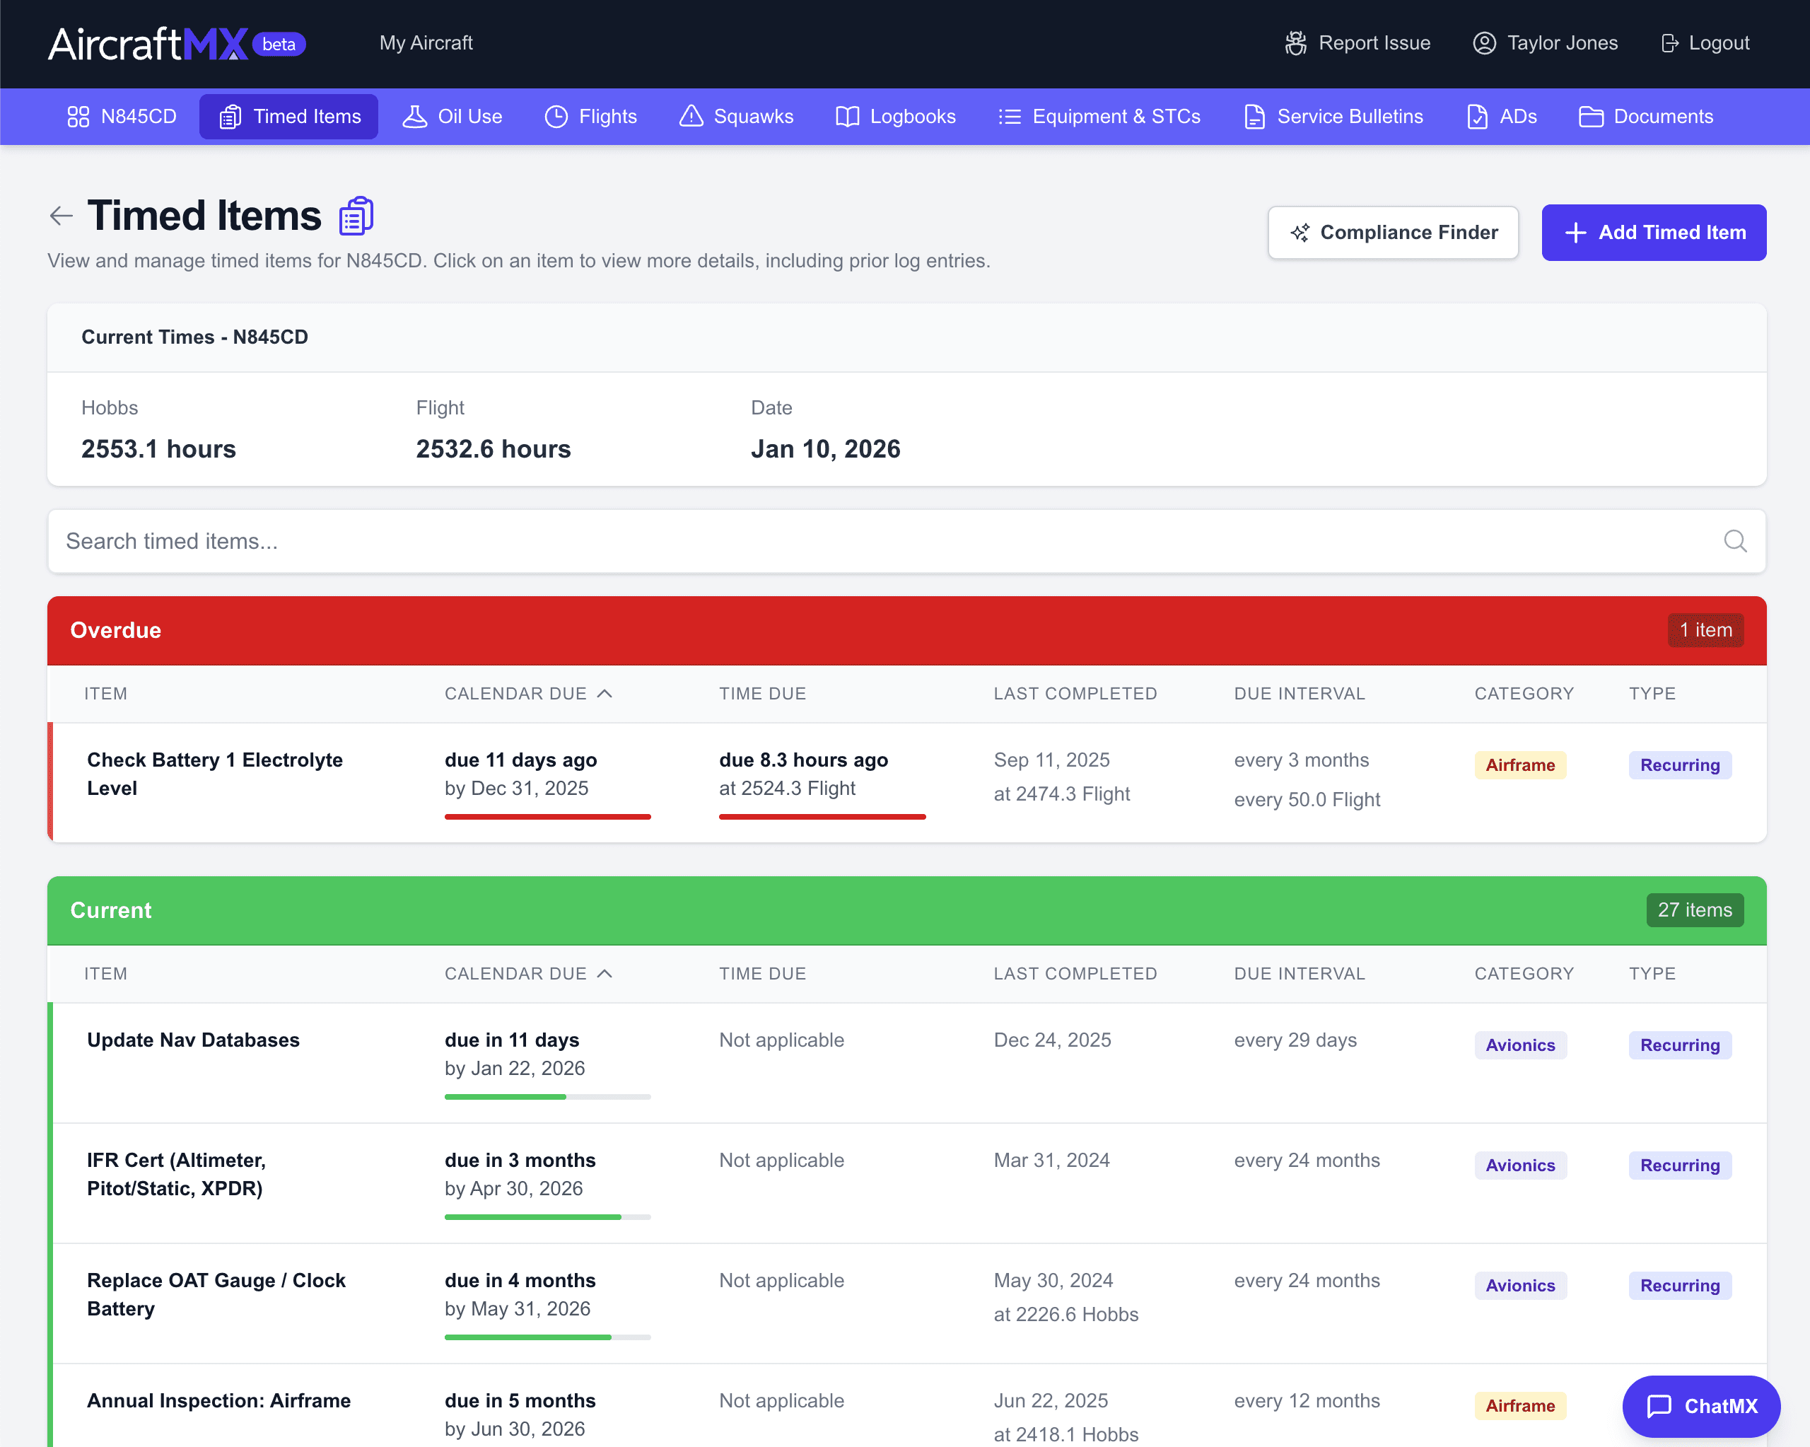Select the Oil Use flask icon
1810x1447 pixels.
coord(416,117)
